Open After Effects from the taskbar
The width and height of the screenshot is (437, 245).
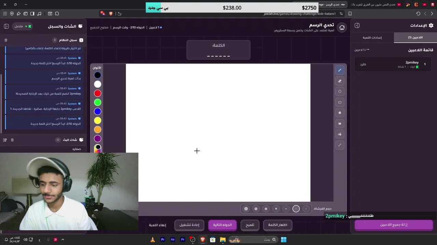tap(173, 240)
